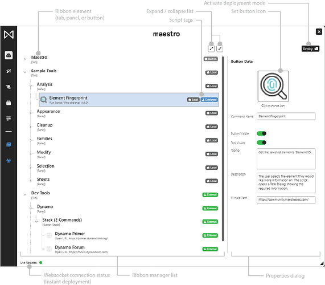Click the Command Name input field

(286, 116)
